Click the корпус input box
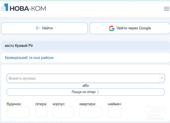This screenshot has height=123, width=170. [x=63, y=112]
